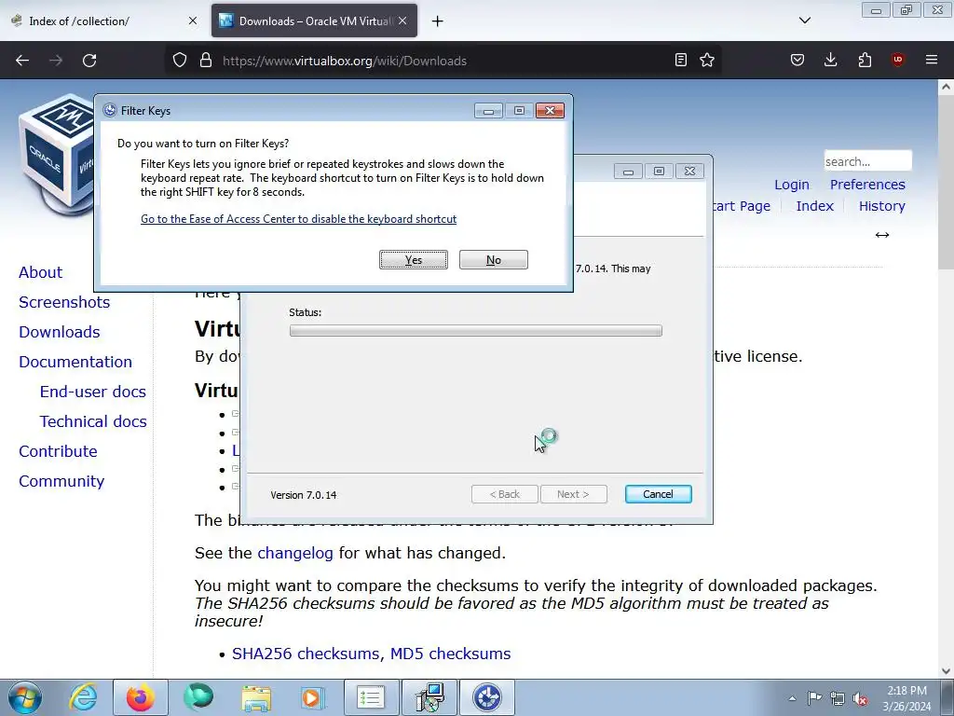Reload the current page
954x716 pixels.
click(89, 61)
